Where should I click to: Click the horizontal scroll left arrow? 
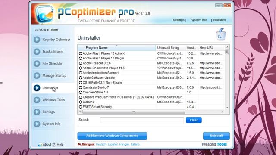(80, 112)
